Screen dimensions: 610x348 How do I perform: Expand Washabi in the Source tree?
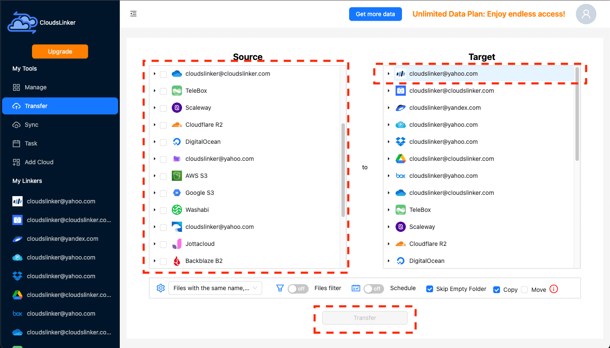pyautogui.click(x=154, y=210)
